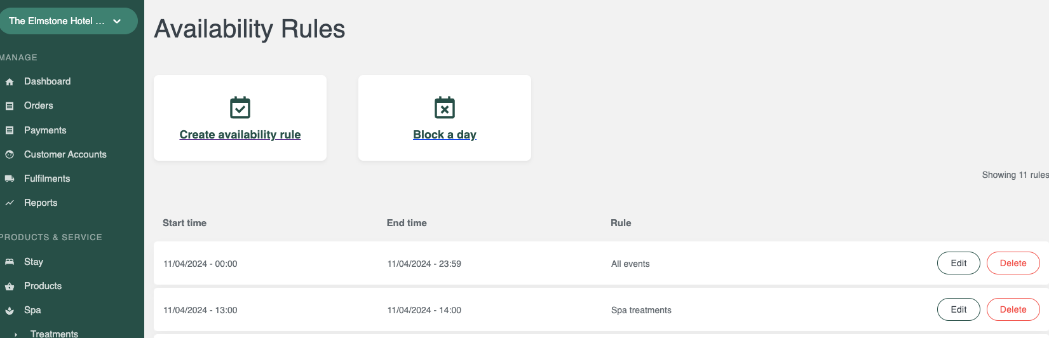Open the Create availability rule link

[240, 135]
